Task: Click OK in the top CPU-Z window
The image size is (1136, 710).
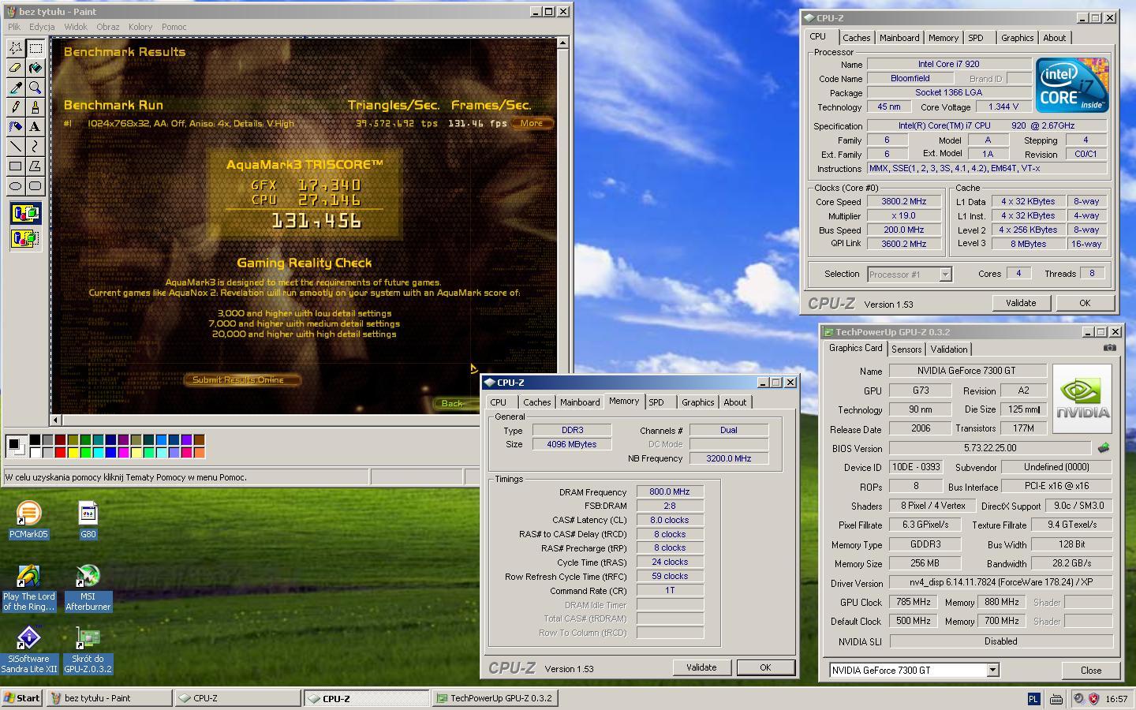Action: [1085, 303]
